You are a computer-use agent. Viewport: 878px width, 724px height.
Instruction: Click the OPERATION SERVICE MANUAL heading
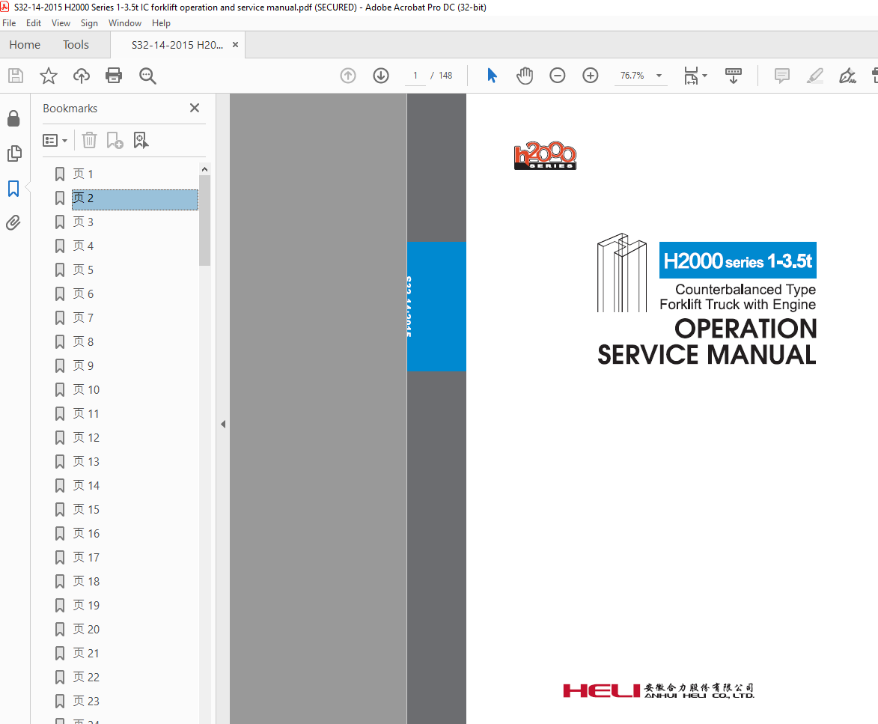(x=707, y=341)
